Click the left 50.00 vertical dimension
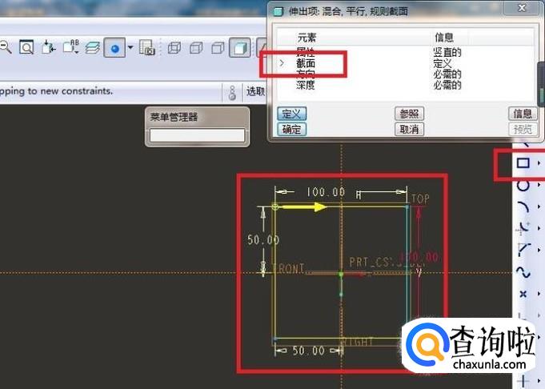Screen dimensions: 545x389 pos(263,239)
